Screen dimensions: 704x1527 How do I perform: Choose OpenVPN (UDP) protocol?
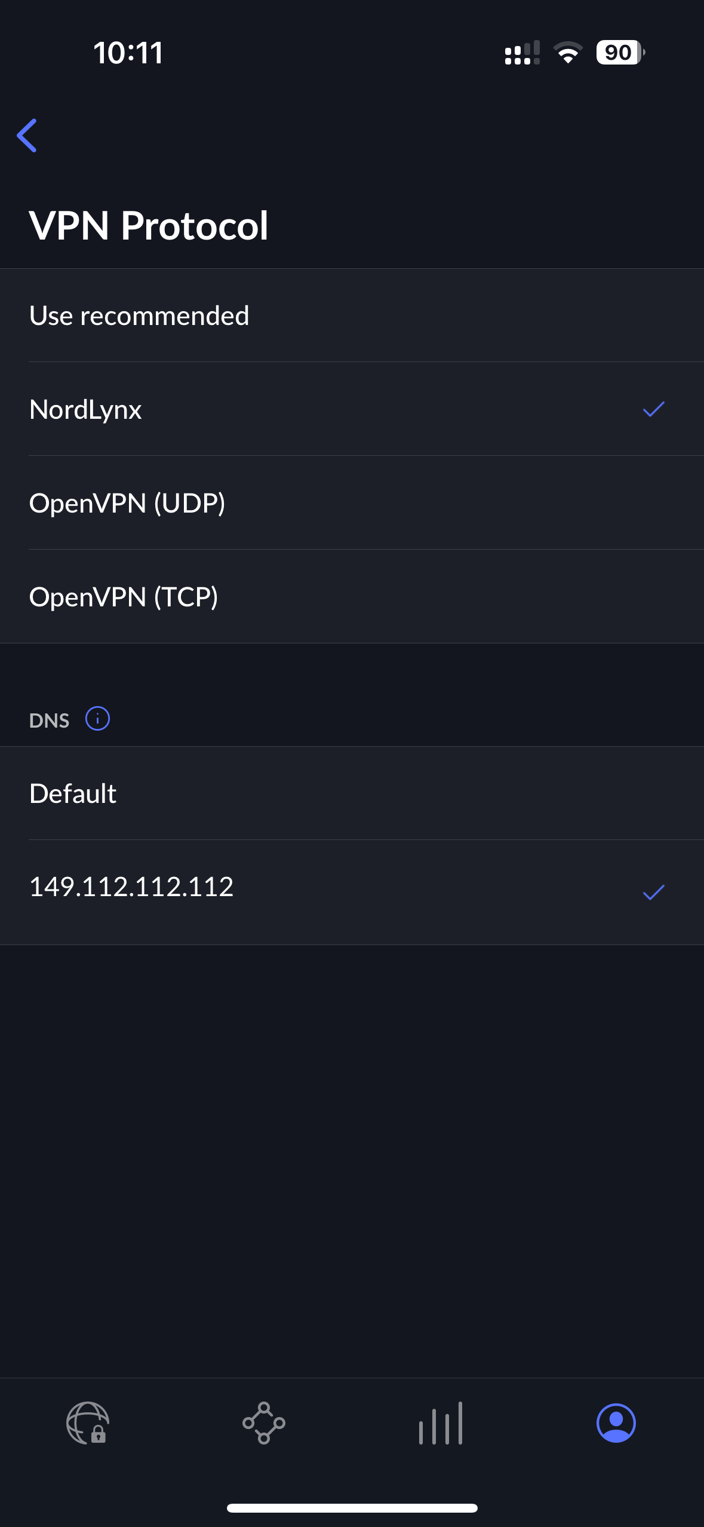point(352,503)
